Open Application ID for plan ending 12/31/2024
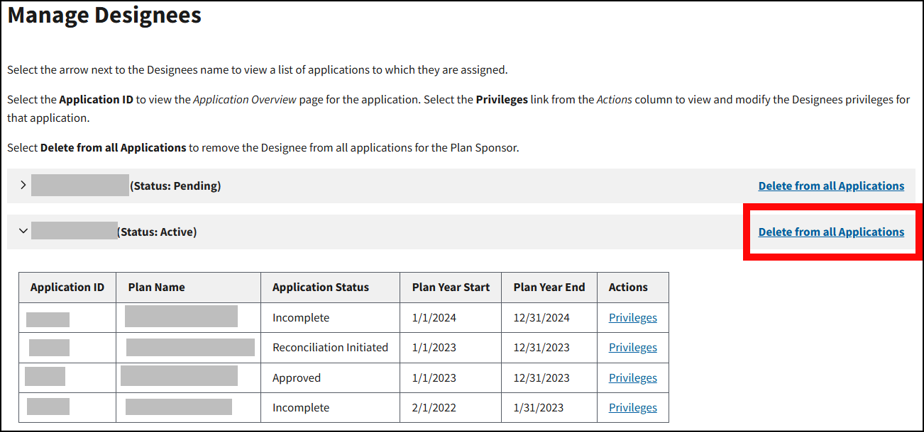924x432 pixels. coord(48,319)
